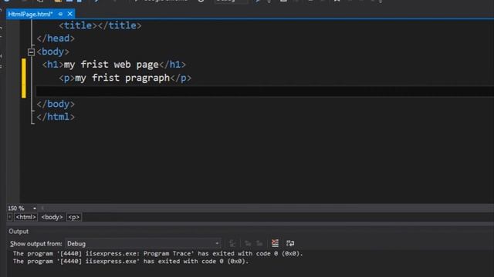
Task: Click the Output panel title
Action: pyautogui.click(x=19, y=232)
